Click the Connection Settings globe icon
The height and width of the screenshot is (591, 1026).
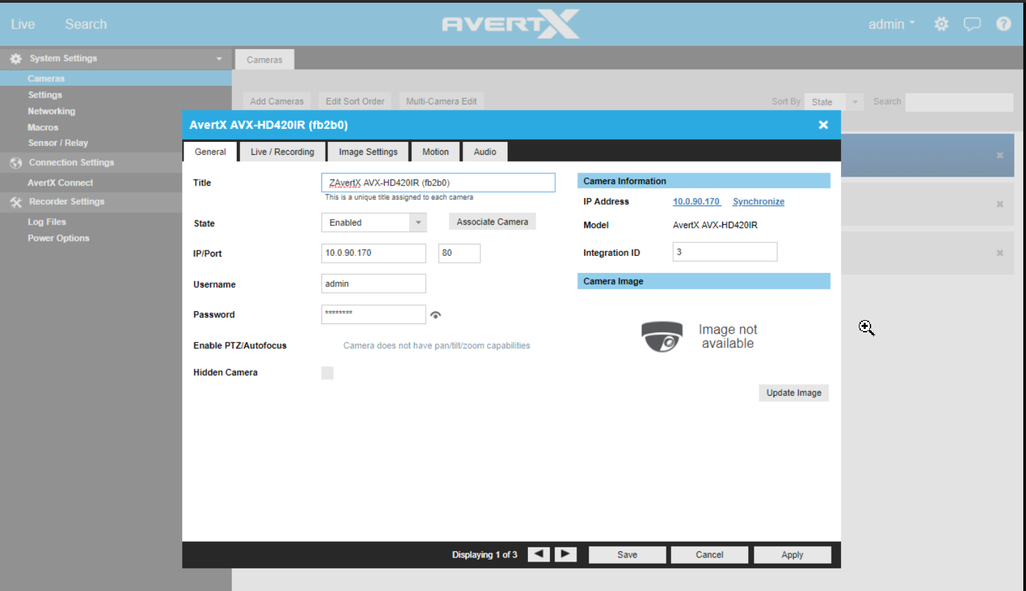[16, 163]
